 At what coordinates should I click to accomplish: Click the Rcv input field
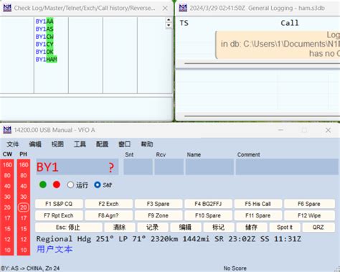169,167
